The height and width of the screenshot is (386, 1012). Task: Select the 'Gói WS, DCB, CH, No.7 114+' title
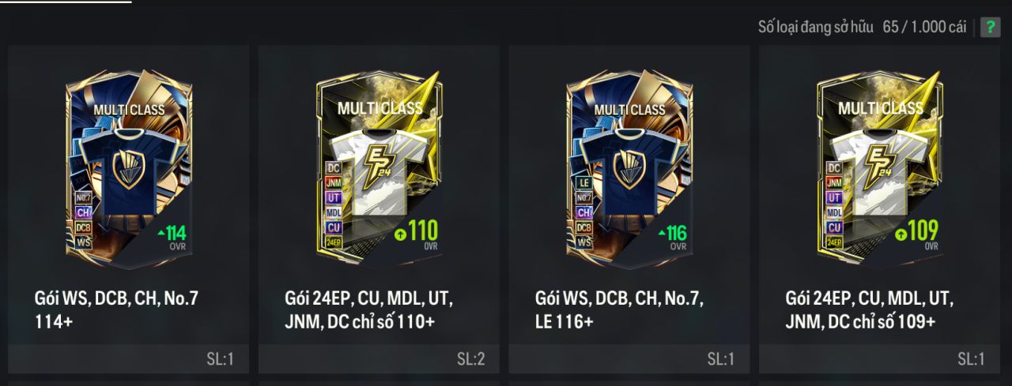click(x=117, y=310)
